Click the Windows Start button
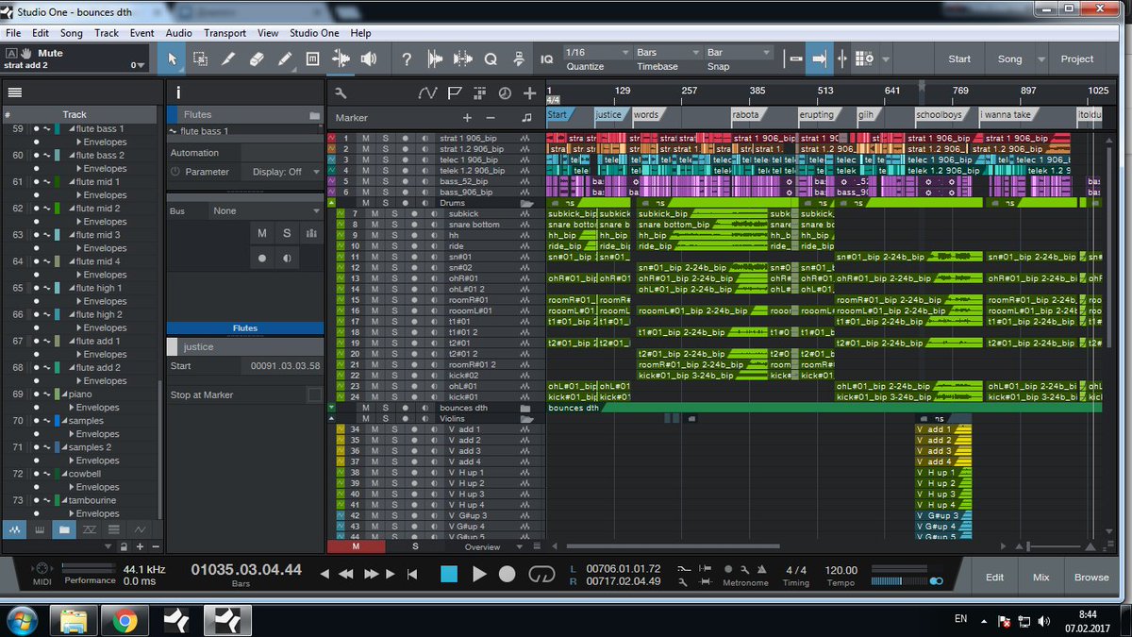 click(22, 621)
